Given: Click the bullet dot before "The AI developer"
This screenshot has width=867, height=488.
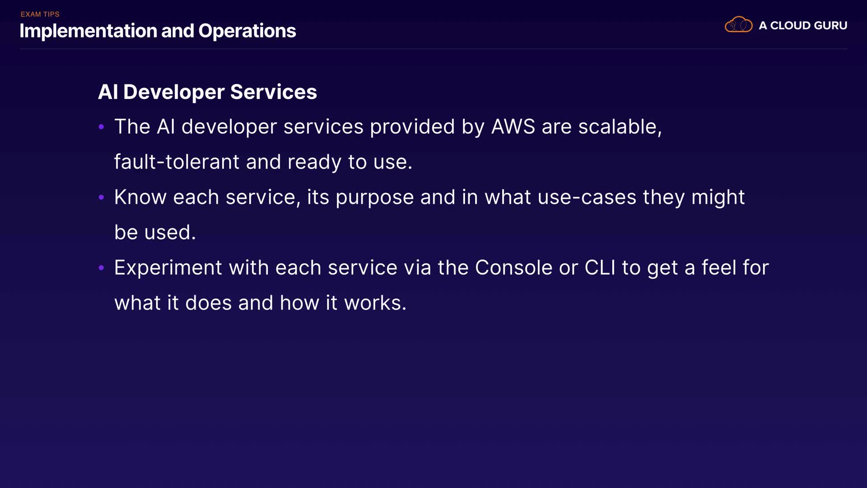Looking at the screenshot, I should (x=102, y=127).
